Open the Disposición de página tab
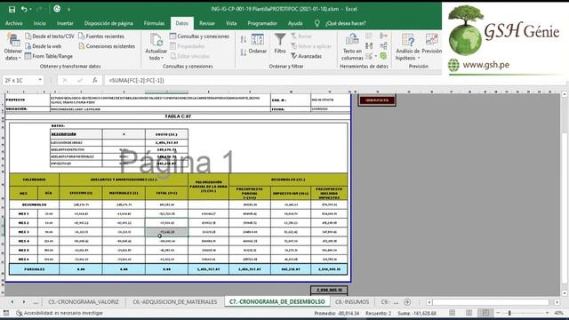 click(x=108, y=23)
